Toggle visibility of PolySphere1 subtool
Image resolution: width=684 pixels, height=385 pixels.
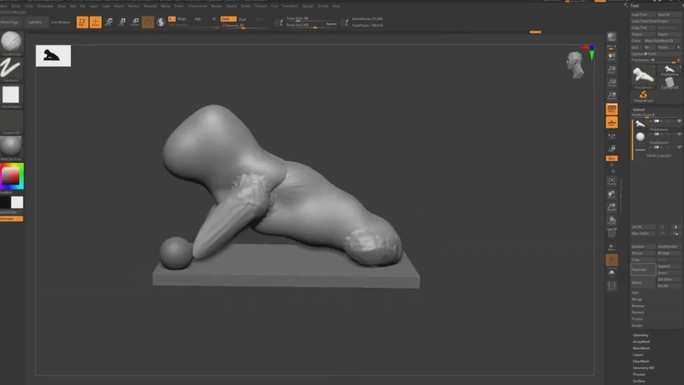[680, 134]
